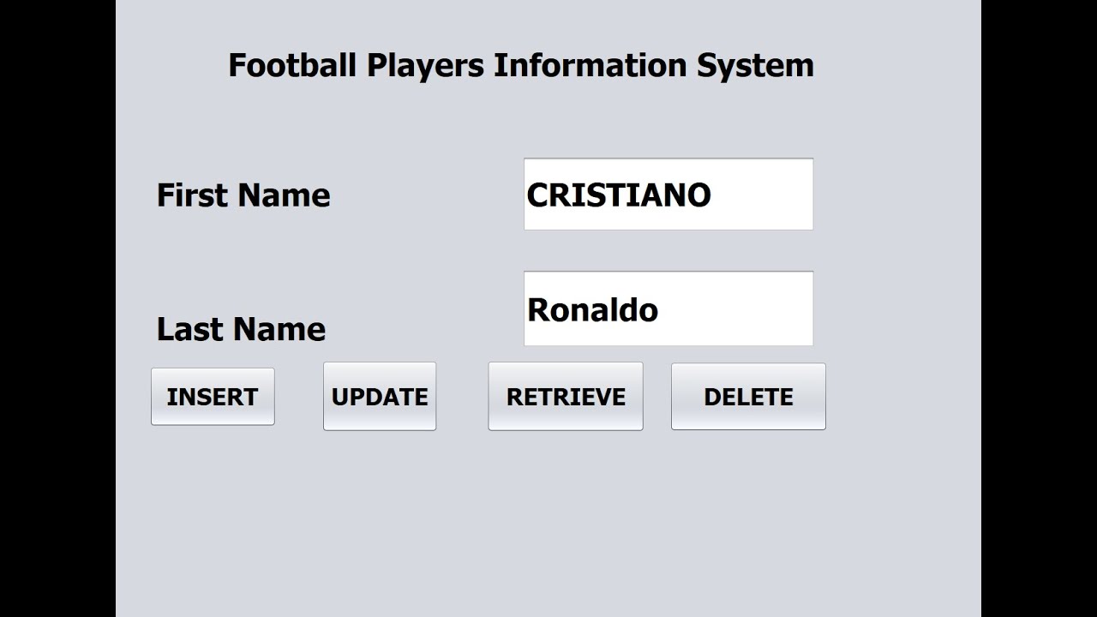Click the word "Players" in the heading
Screen dimensions: 1097x617
click(425, 65)
